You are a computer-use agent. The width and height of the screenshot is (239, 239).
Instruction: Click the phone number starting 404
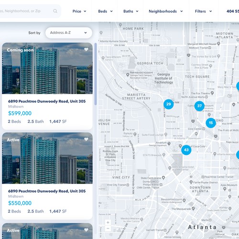[233, 11]
